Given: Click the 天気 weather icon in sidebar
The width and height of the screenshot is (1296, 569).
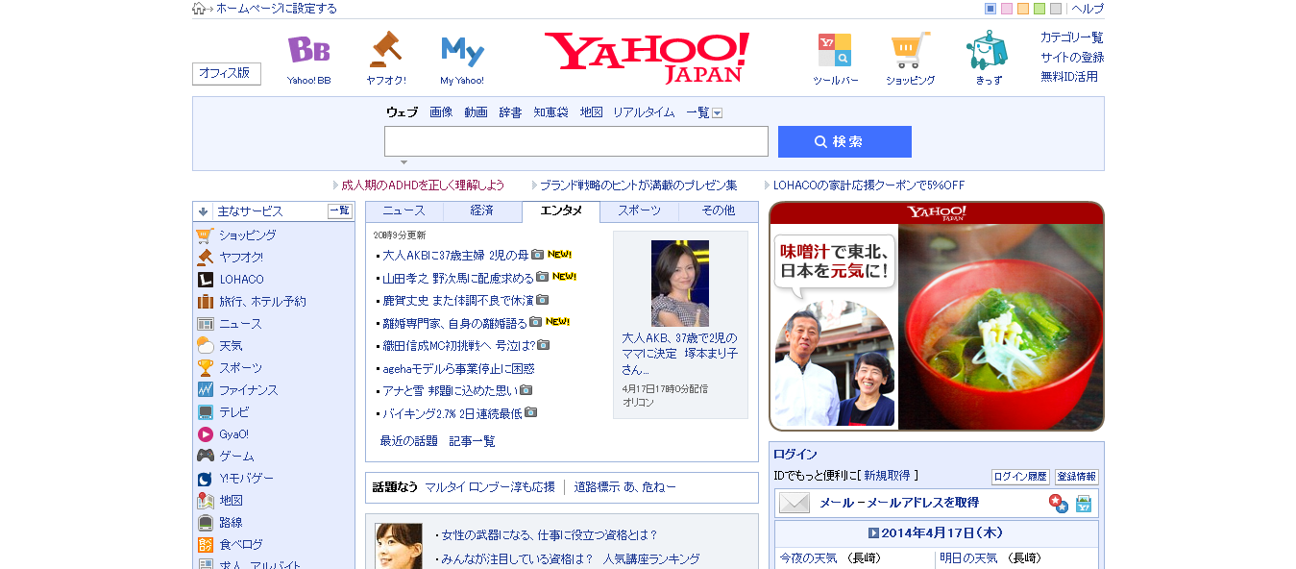Looking at the screenshot, I should 205,346.
